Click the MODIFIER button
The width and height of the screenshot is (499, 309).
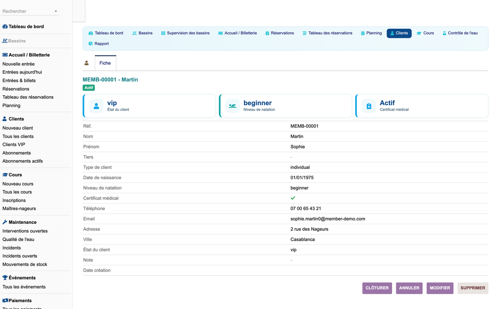click(x=440, y=288)
